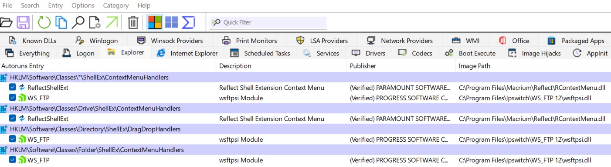Switch to the Logon tab
This screenshot has width=611, height=167.
click(x=78, y=53)
